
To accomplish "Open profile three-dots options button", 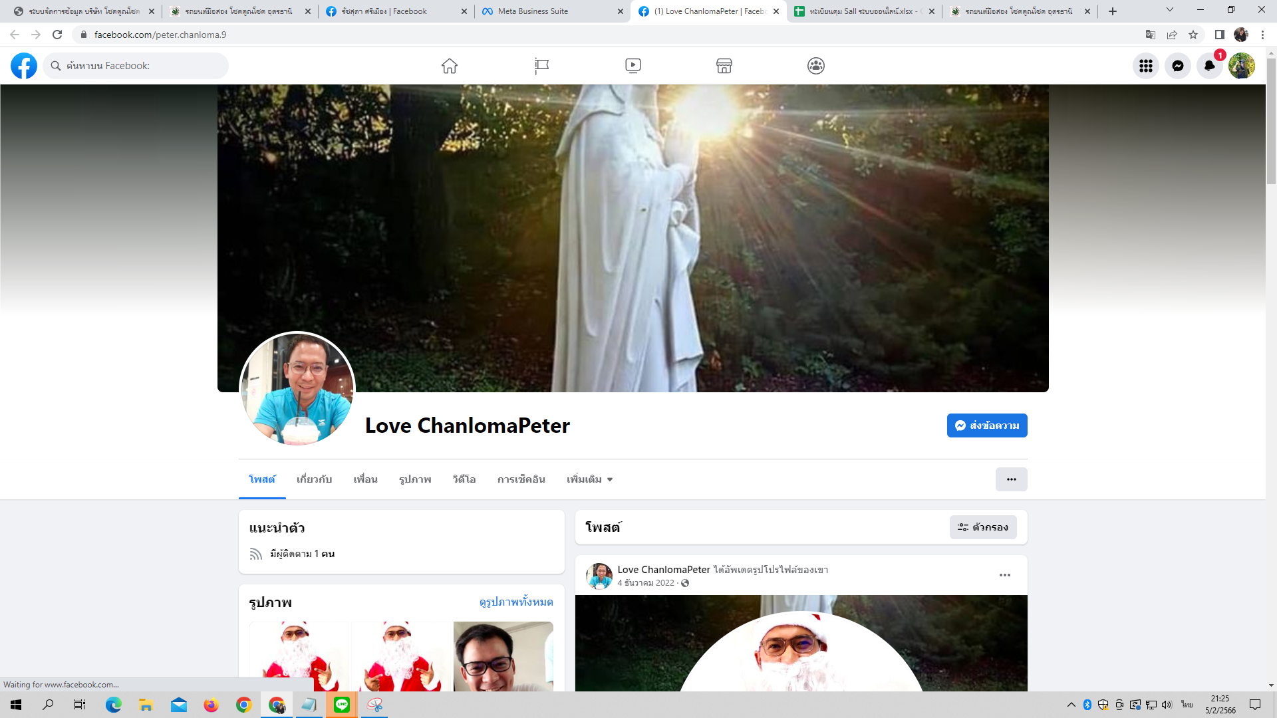I will coord(1011,479).
